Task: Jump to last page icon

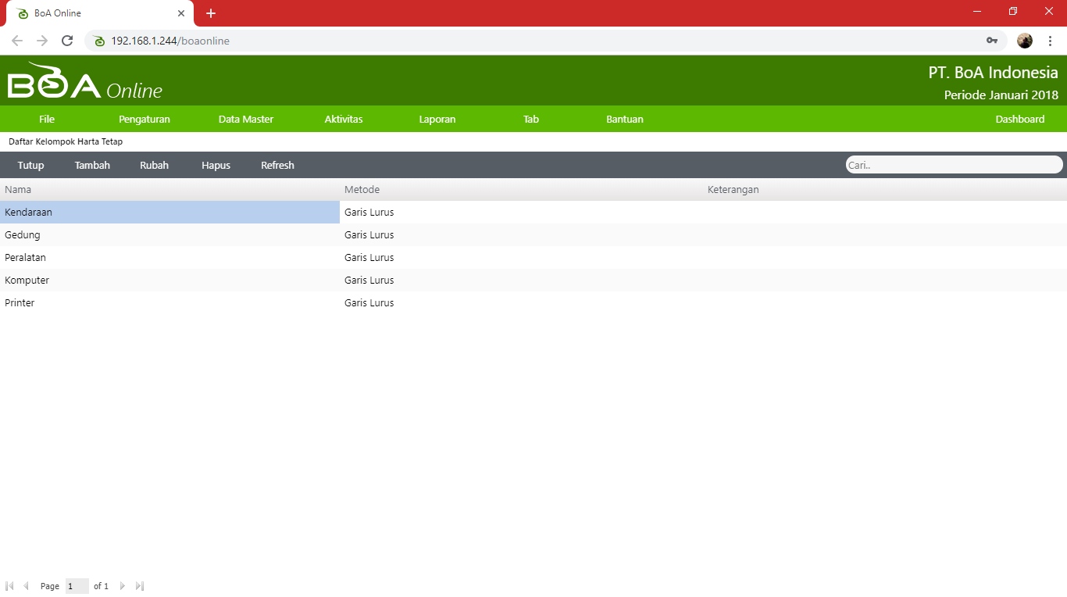Action: click(x=140, y=586)
